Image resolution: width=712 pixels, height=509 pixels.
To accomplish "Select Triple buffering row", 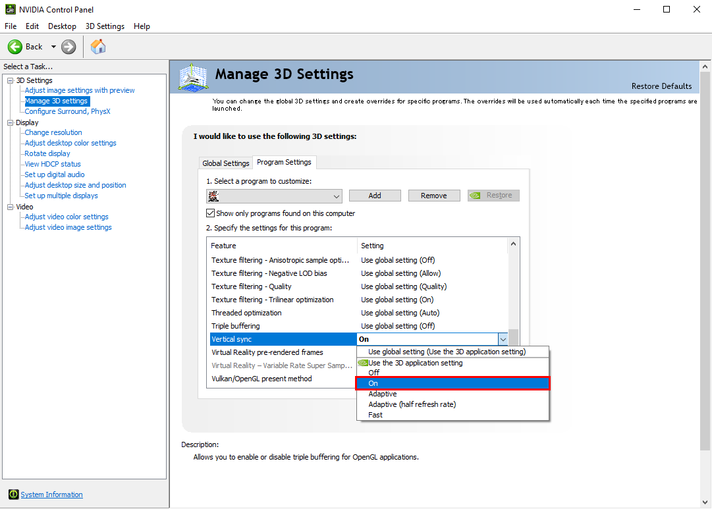I will click(358, 326).
